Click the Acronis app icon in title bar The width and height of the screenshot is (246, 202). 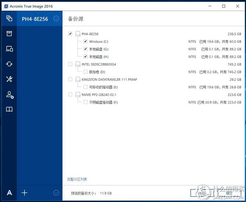point(6,6)
